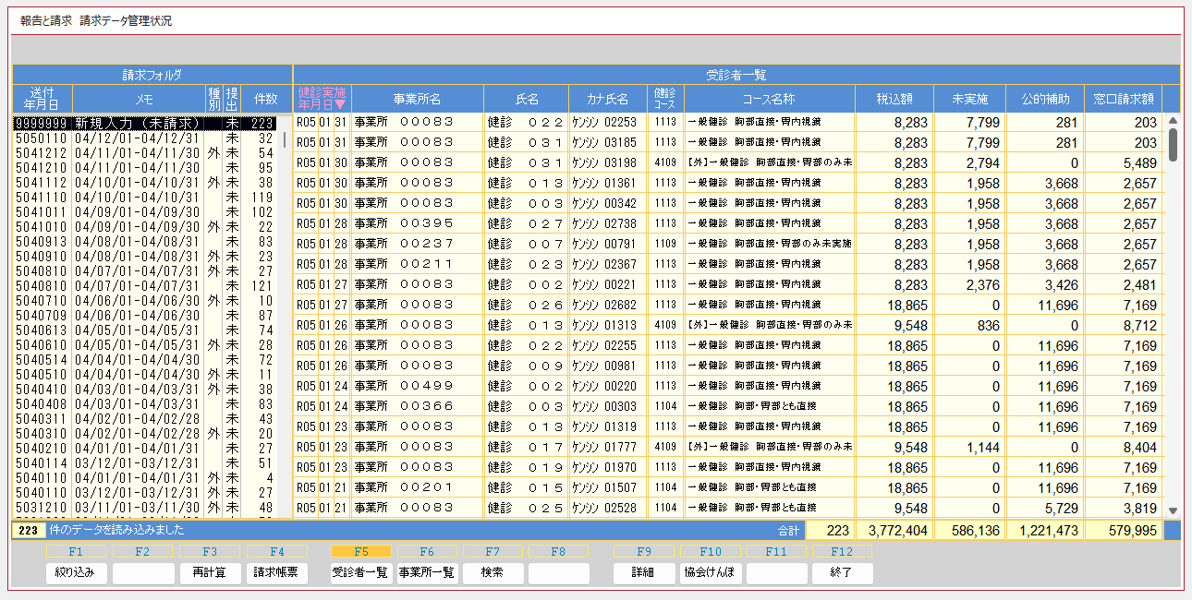Click the 絞り込み (F1) button
Image resolution: width=1192 pixels, height=600 pixels.
(x=75, y=572)
